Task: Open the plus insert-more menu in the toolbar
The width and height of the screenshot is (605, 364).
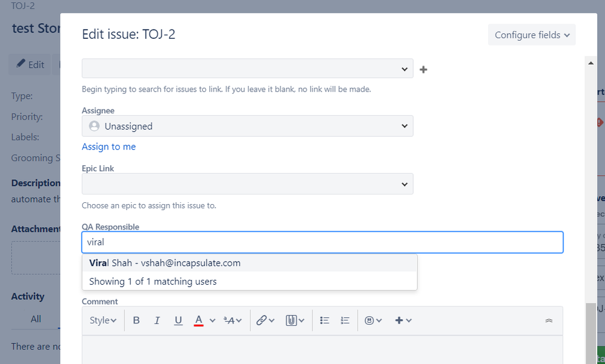Action: (403, 320)
